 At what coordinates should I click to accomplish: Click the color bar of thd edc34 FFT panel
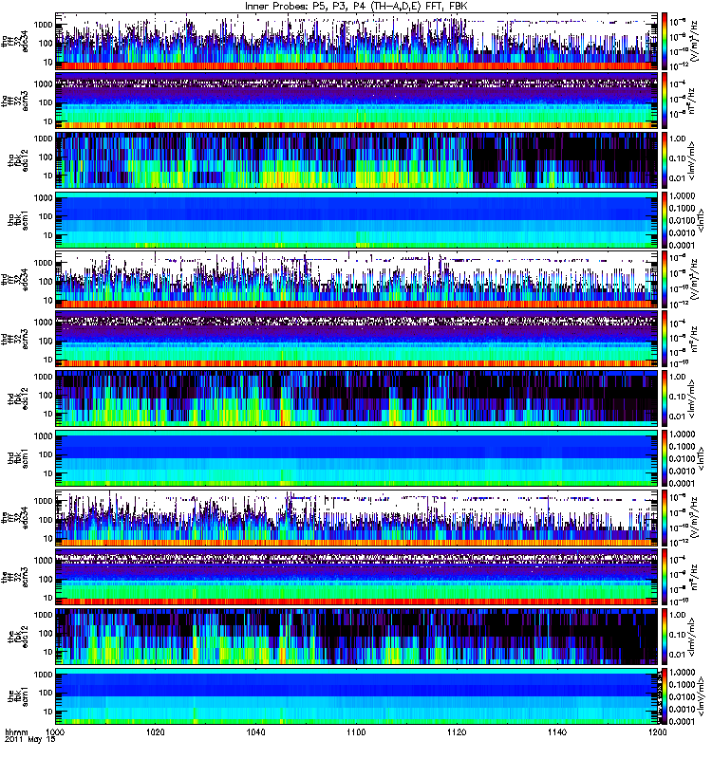coord(665,280)
